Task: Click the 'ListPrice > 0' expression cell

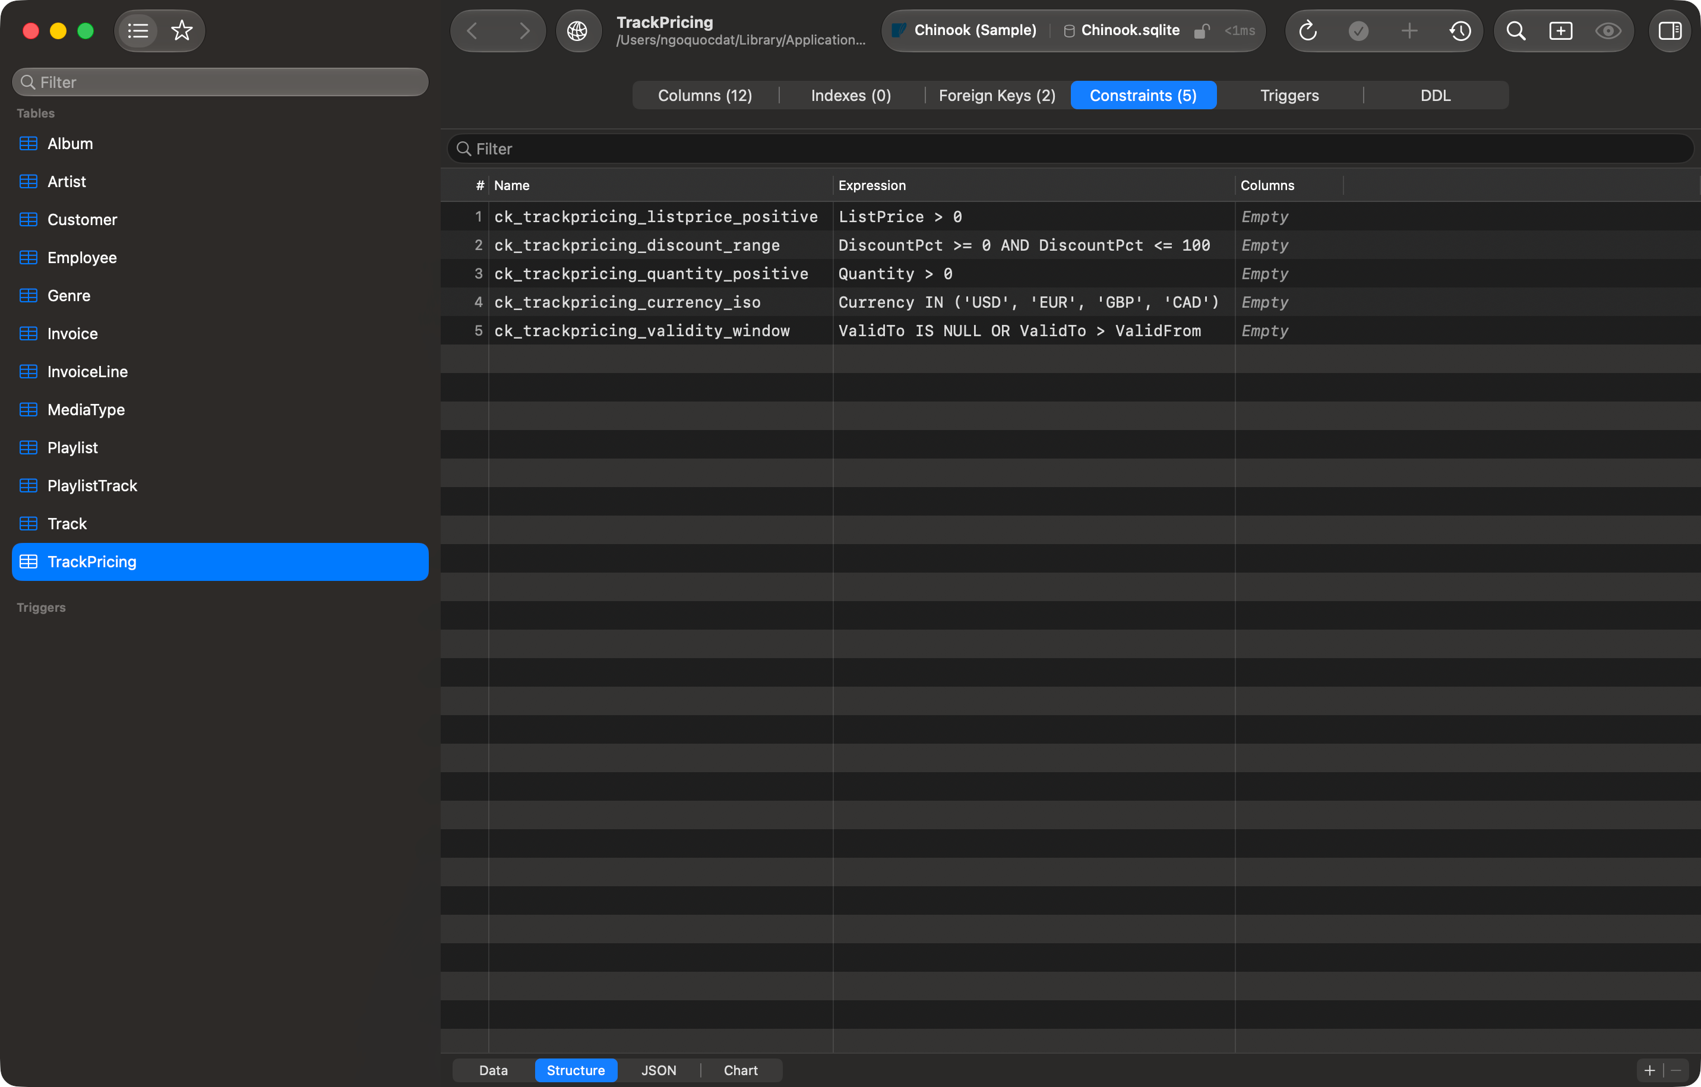Action: click(1034, 217)
